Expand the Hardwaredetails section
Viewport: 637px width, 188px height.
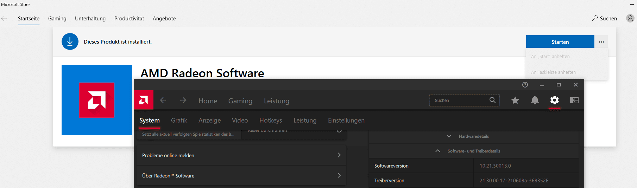pyautogui.click(x=474, y=136)
